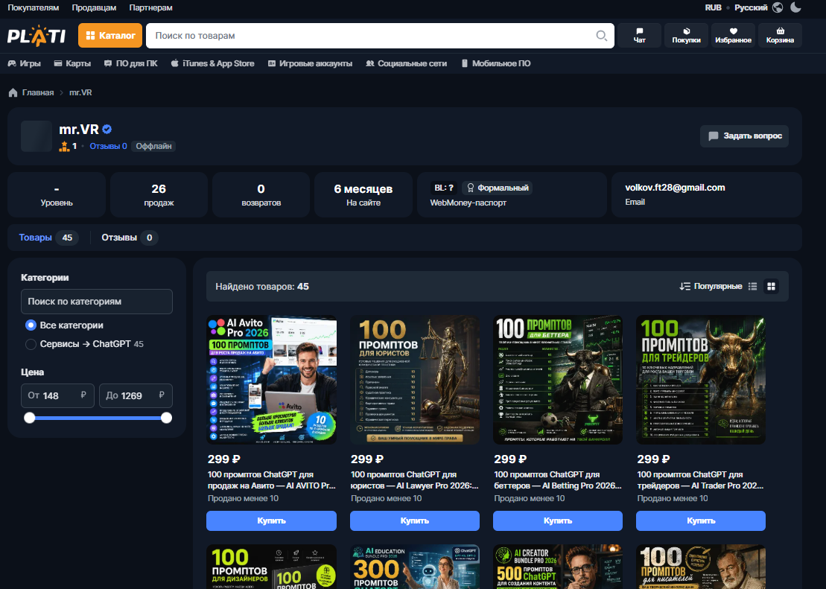Open the Chat icon button
This screenshot has width=826, height=589.
coord(640,35)
